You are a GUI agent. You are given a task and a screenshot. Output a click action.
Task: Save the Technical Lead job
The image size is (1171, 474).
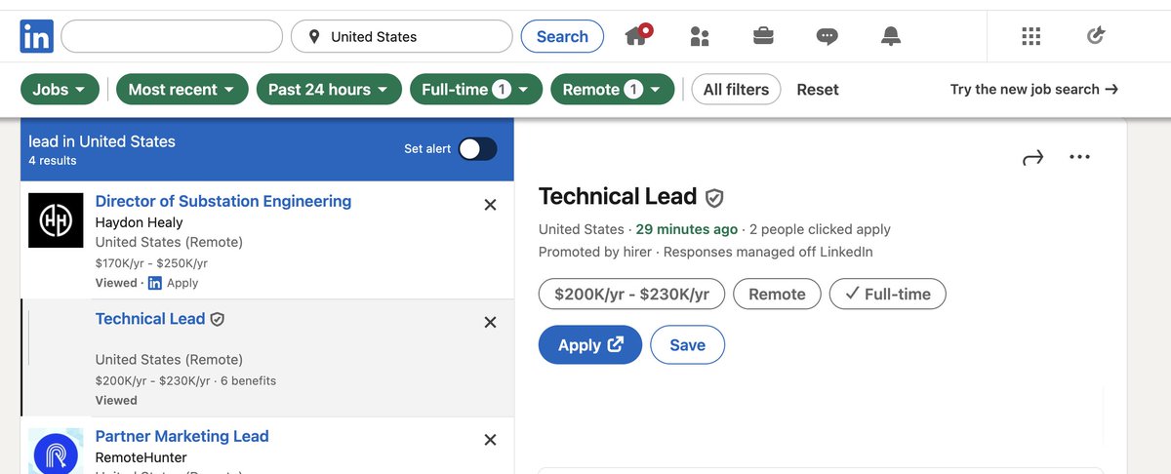(x=687, y=345)
